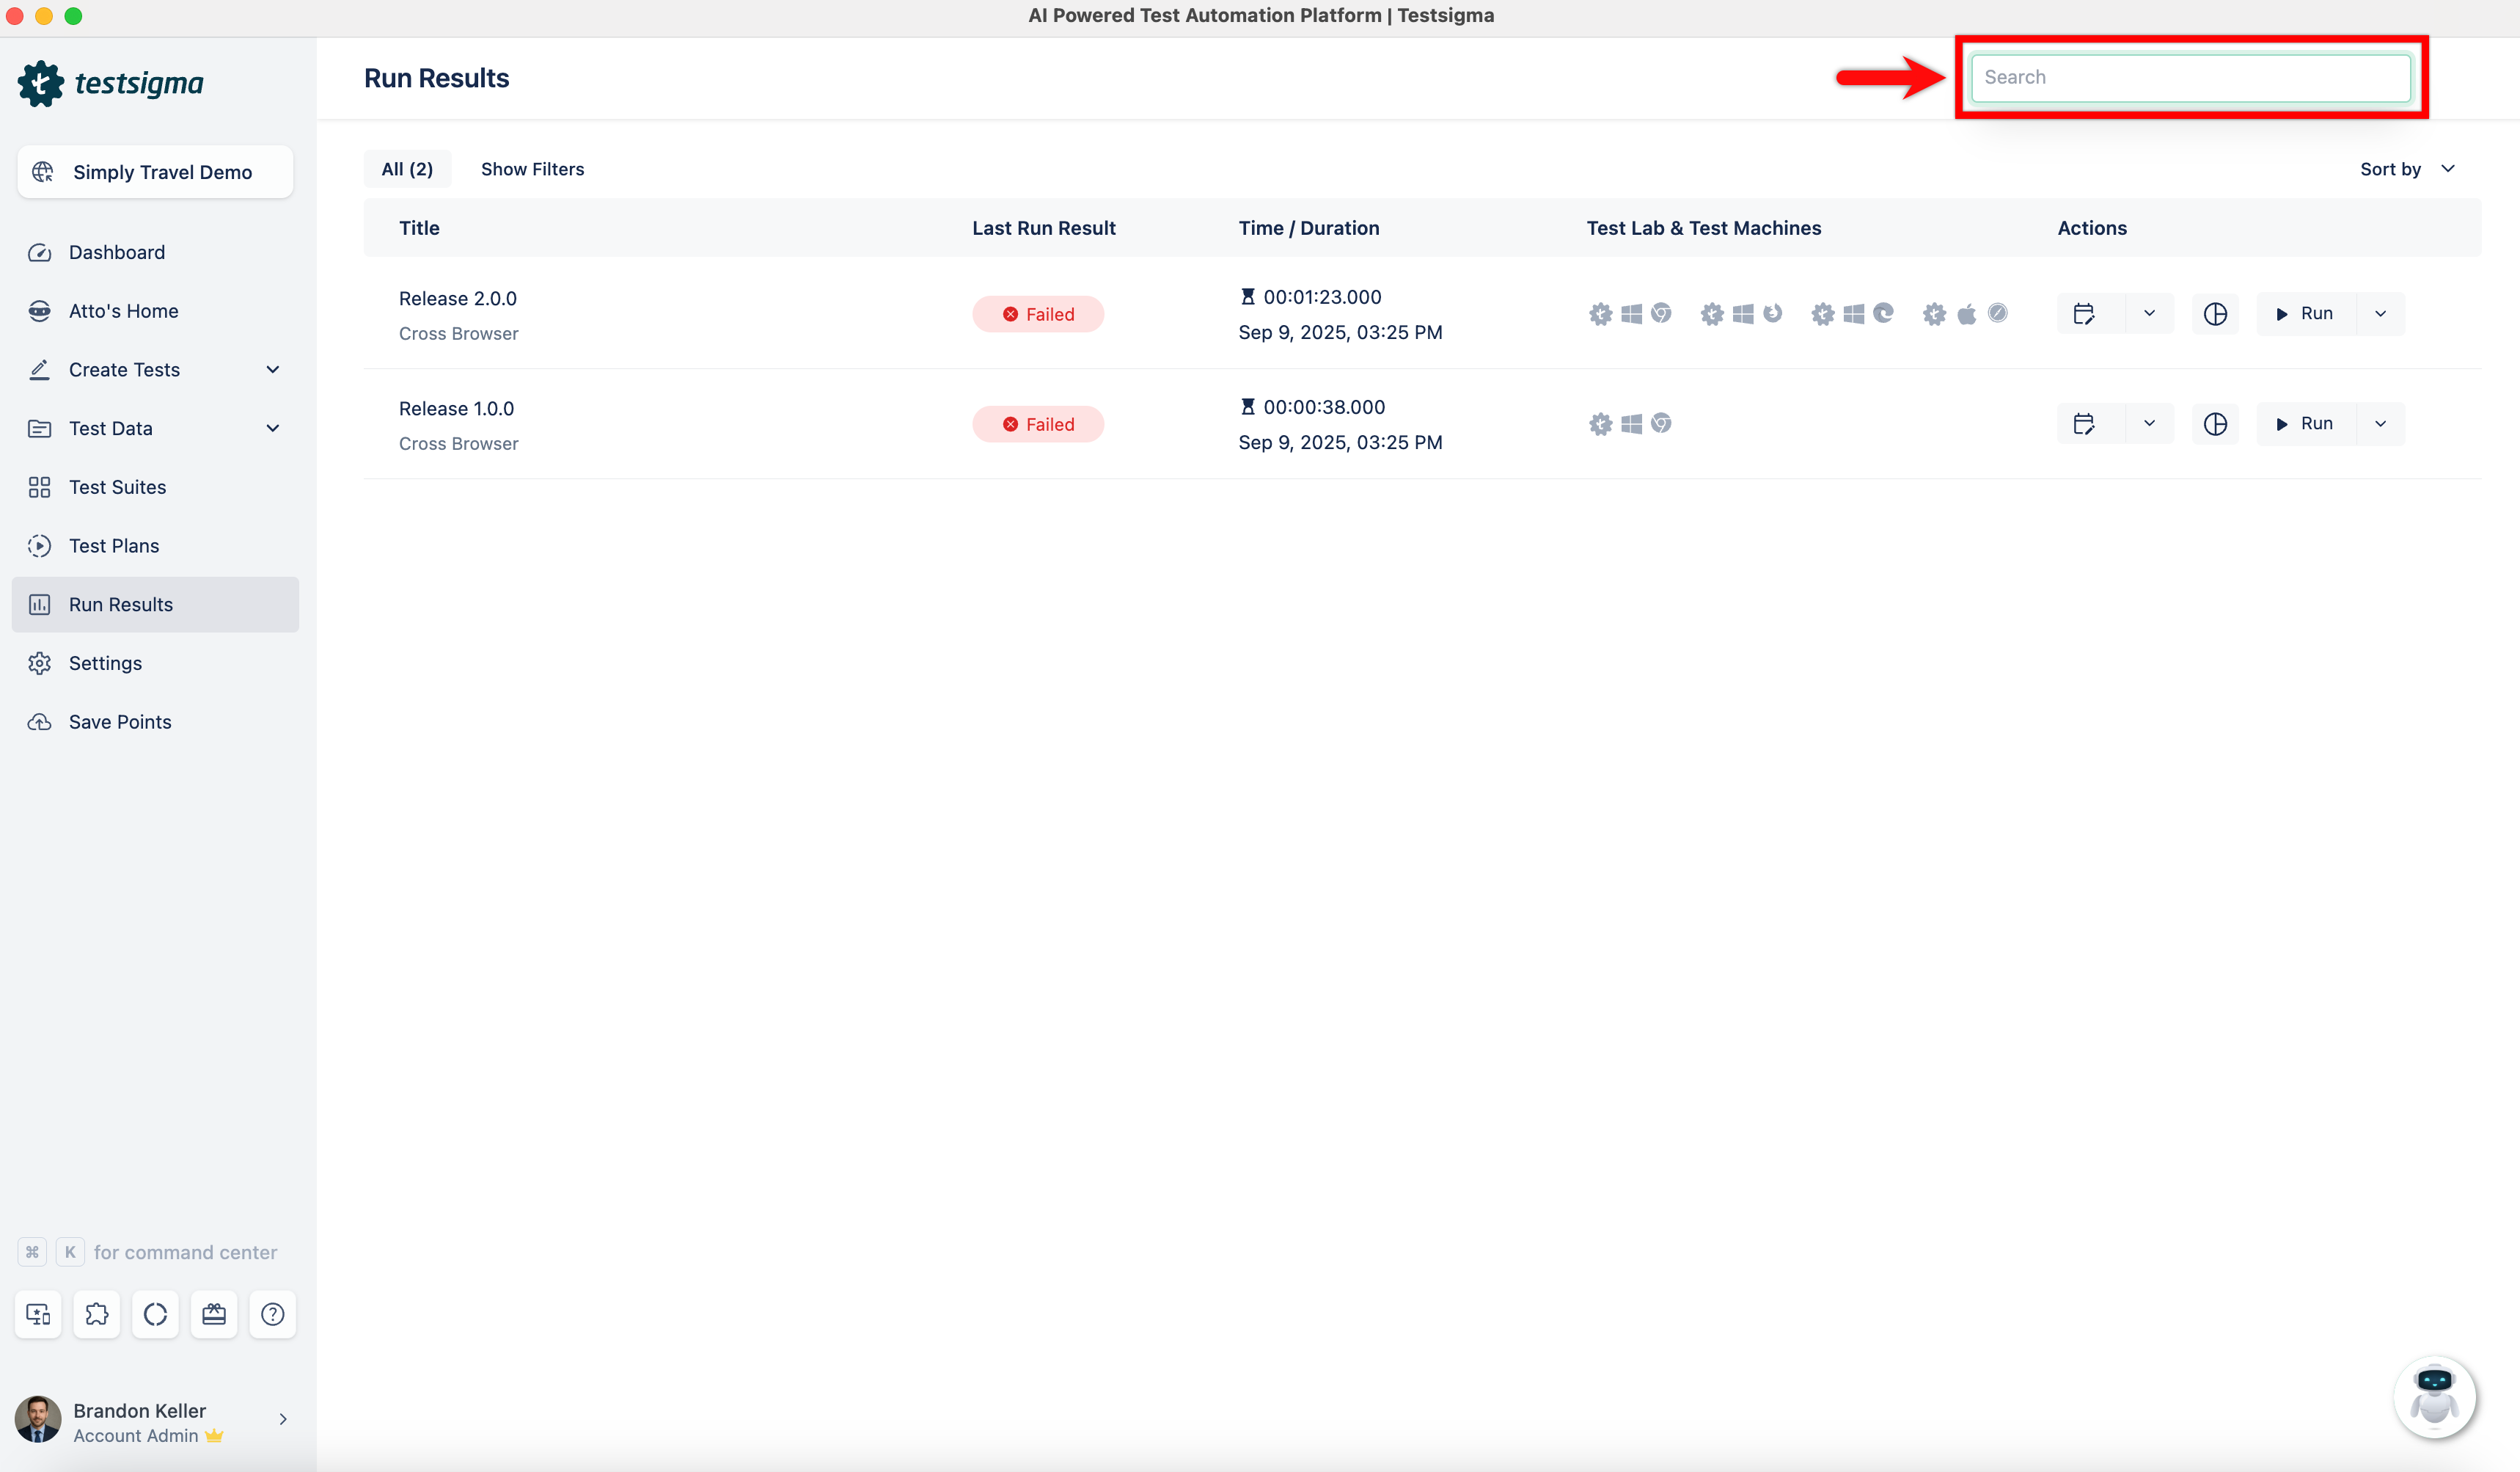Select the All (2) tab

[407, 169]
